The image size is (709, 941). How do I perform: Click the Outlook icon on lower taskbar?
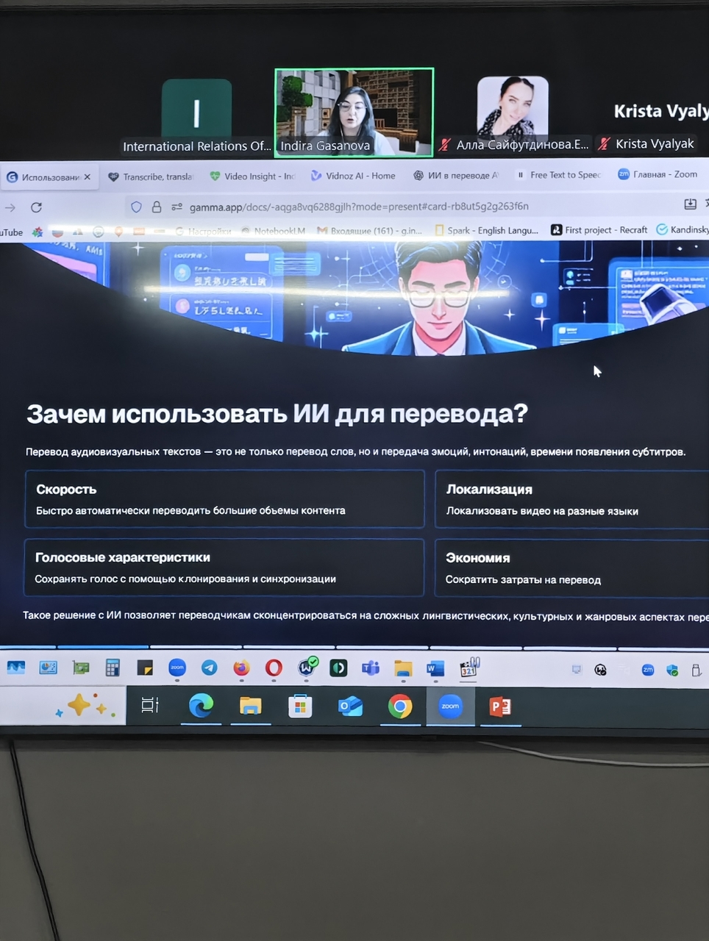350,706
